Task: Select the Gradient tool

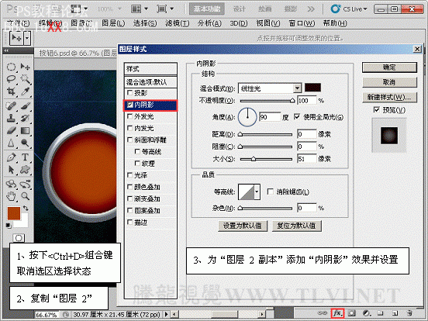Action: pyautogui.click(x=25, y=131)
